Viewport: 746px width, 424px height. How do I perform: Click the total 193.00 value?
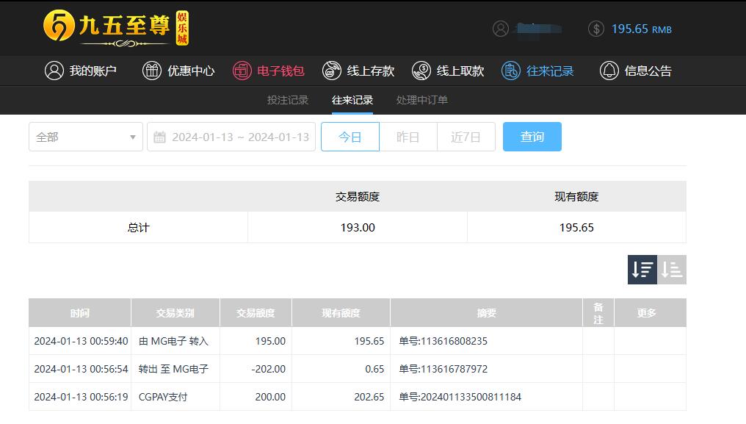pyautogui.click(x=358, y=228)
